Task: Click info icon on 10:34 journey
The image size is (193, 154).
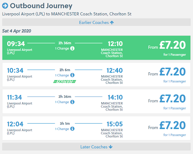Action: tap(72, 75)
